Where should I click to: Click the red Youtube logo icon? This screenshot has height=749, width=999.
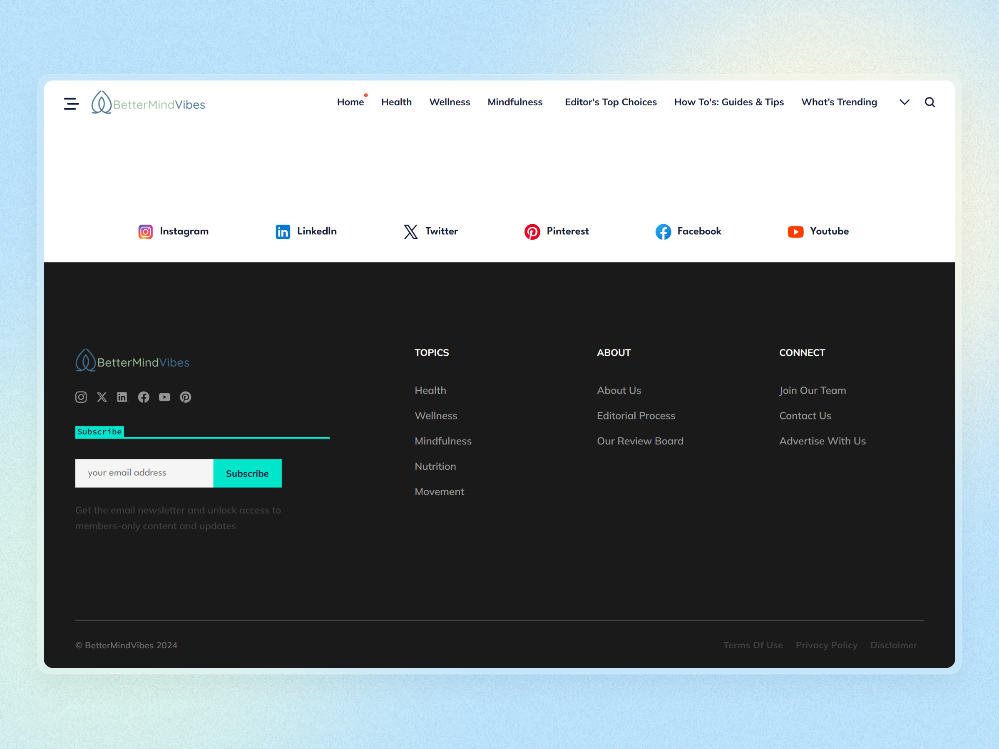tap(795, 232)
